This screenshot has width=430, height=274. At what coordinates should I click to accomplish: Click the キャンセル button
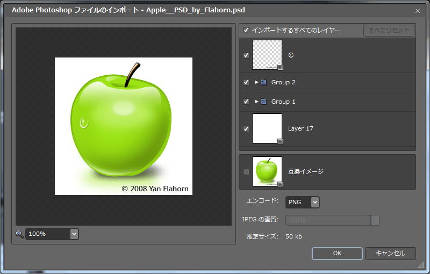[390, 254]
